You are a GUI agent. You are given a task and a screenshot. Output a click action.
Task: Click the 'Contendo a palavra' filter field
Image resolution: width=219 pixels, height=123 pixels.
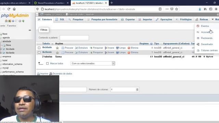point(74,38)
